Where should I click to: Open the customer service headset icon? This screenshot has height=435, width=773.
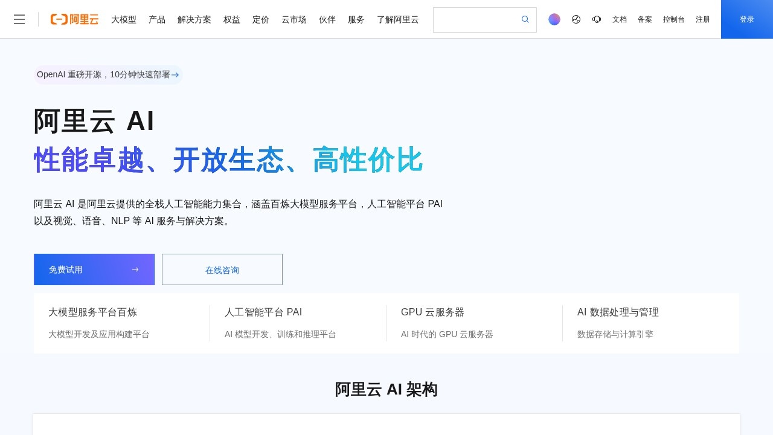point(597,19)
